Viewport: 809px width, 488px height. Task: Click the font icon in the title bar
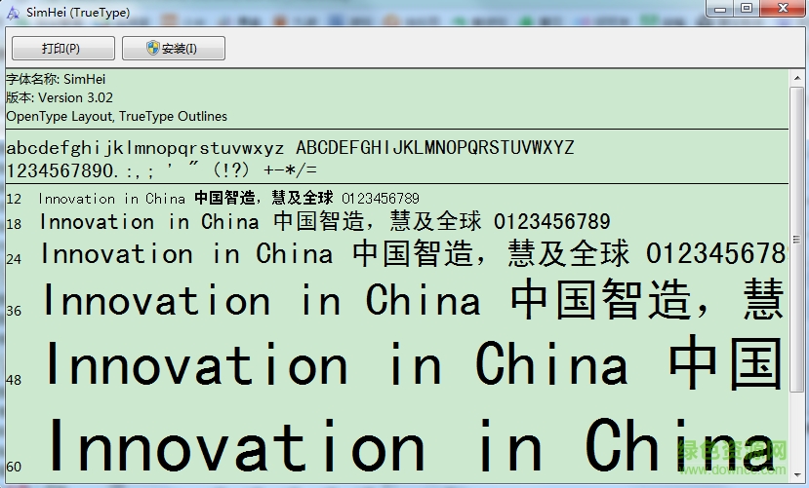click(x=13, y=13)
